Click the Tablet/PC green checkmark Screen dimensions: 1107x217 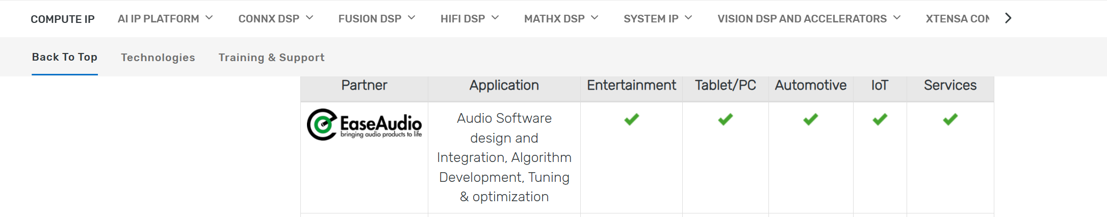[725, 119]
